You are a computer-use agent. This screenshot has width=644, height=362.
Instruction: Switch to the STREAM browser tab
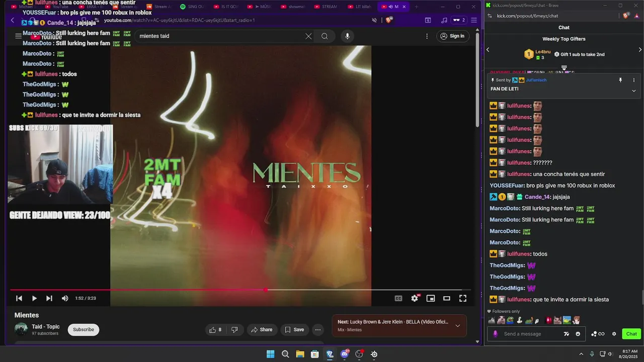coord(326,7)
